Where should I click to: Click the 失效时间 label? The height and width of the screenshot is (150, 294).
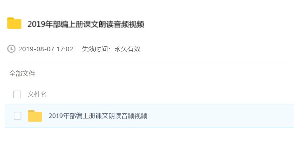[x=95, y=49]
